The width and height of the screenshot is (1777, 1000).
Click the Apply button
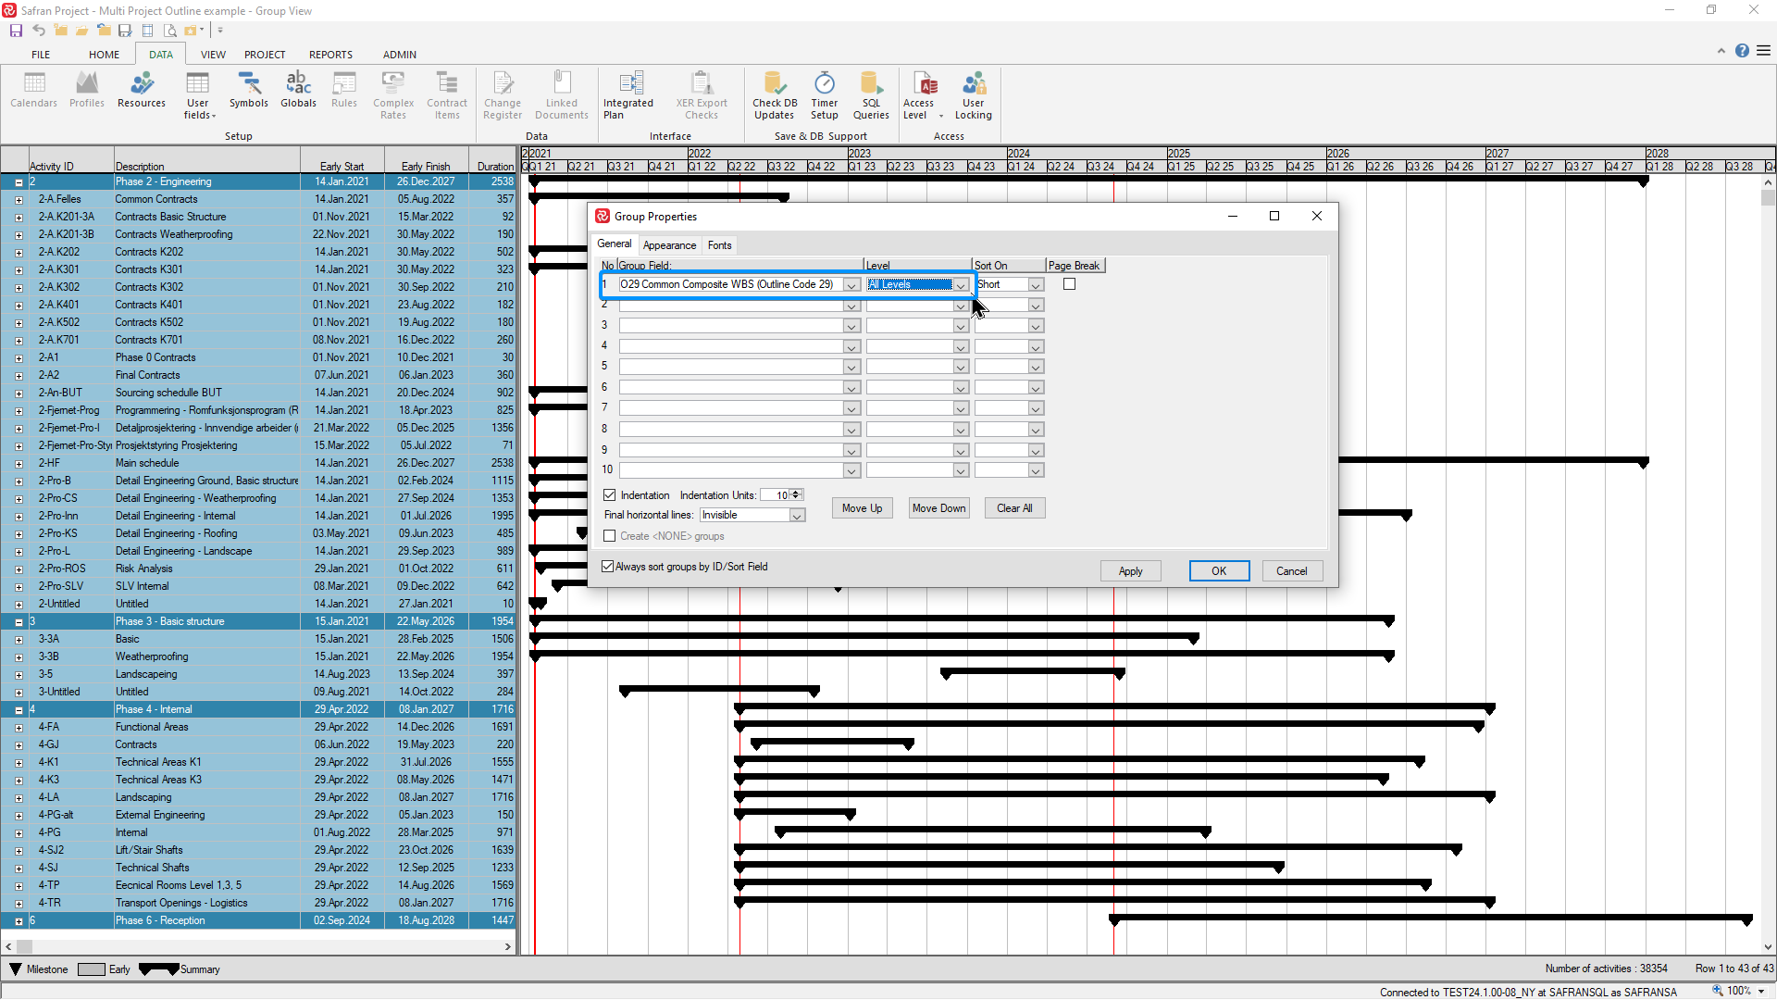(x=1130, y=570)
